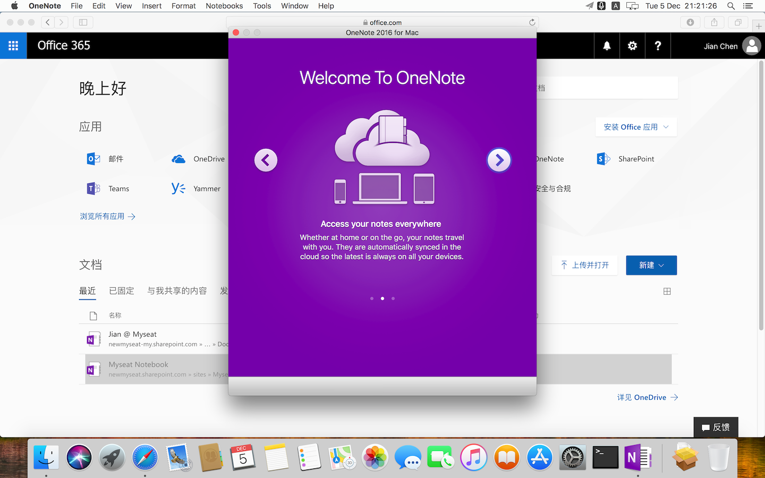Expand 安装 Office 应用 dropdown
The width and height of the screenshot is (765, 478).
636,127
